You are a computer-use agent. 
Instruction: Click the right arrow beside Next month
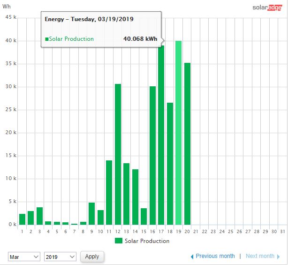tap(279, 257)
